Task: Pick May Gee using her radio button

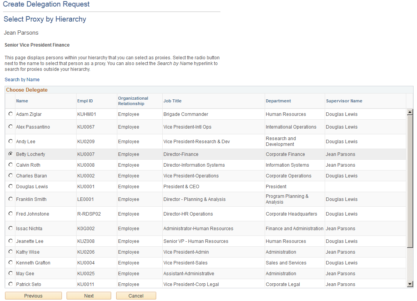Action: (10, 273)
